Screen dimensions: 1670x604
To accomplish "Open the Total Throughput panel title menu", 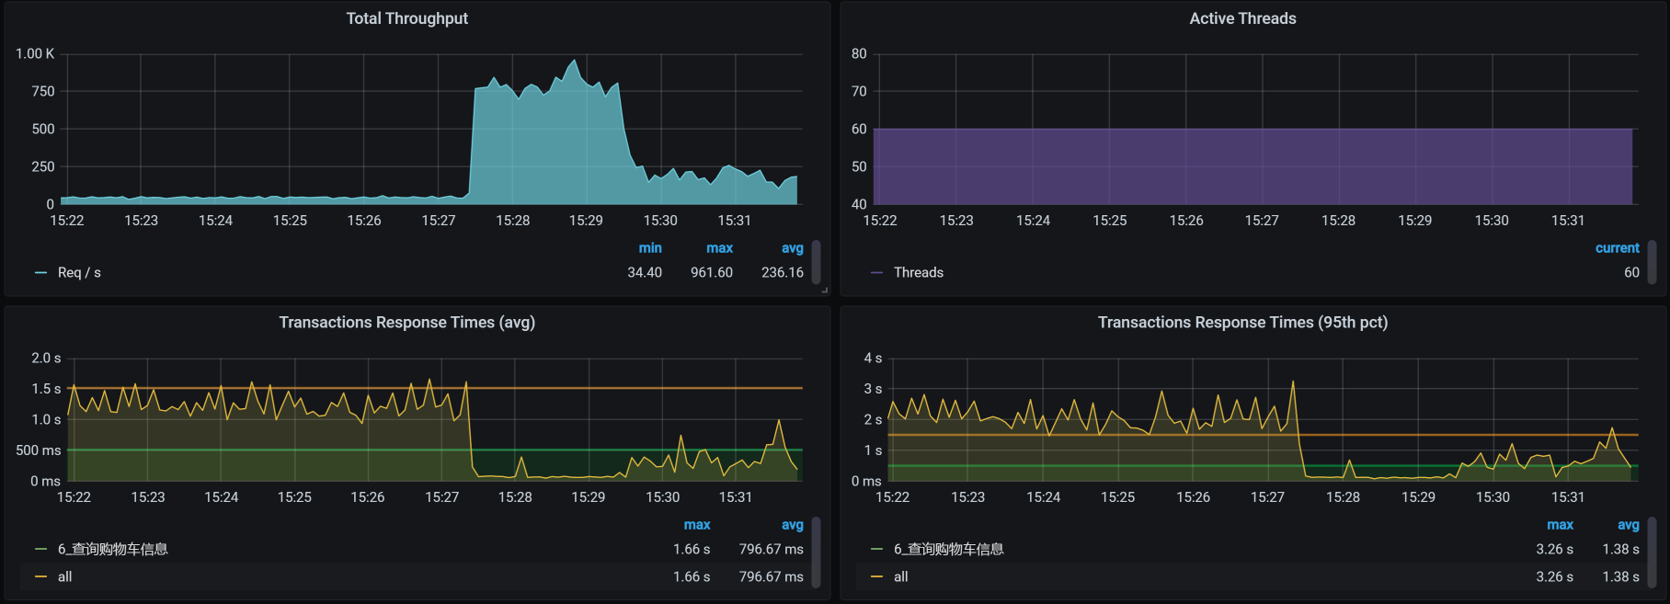I will (x=406, y=18).
